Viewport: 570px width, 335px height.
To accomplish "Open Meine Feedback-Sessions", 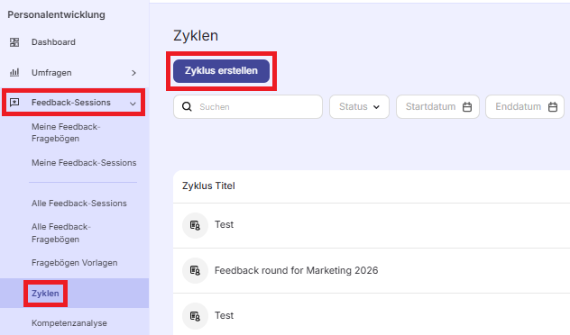I will [84, 163].
